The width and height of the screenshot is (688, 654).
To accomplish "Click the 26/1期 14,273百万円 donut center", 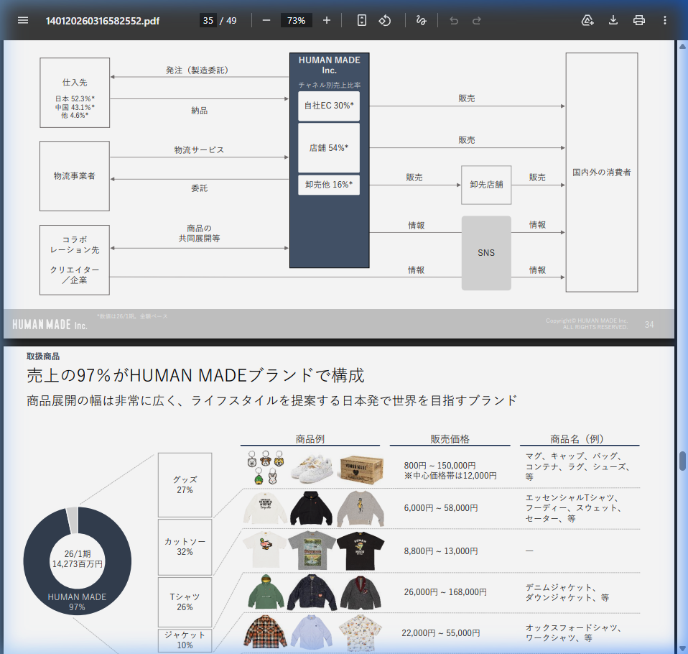I will click(78, 558).
